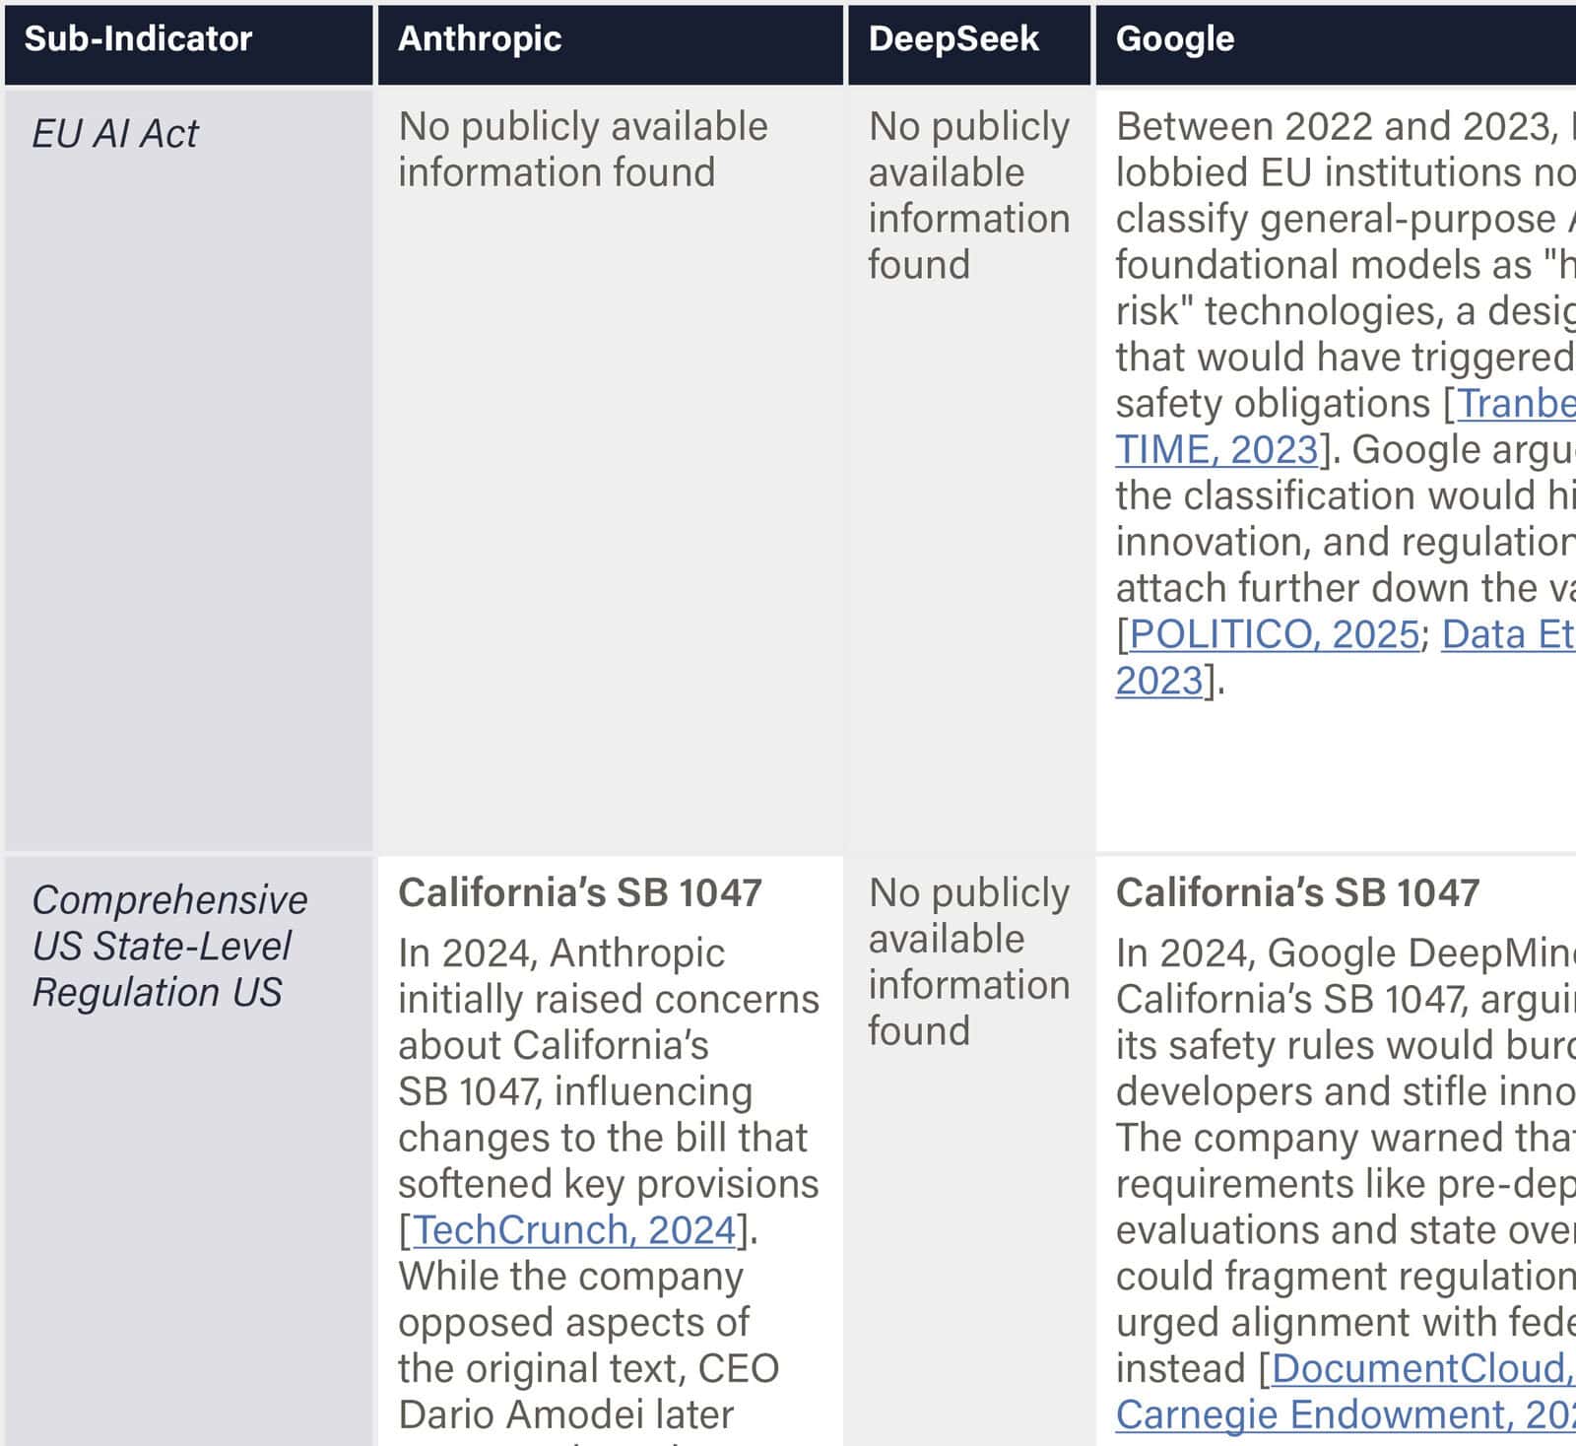Open the 2023 link ending the Google EU cell
The width and height of the screenshot is (1576, 1446).
[1159, 681]
